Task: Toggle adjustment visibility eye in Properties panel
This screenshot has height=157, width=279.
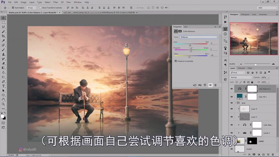Action: click(210, 85)
